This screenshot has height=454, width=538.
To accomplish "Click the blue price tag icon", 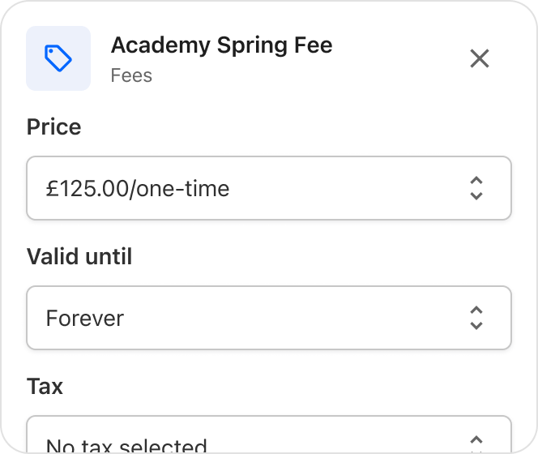I will (58, 58).
